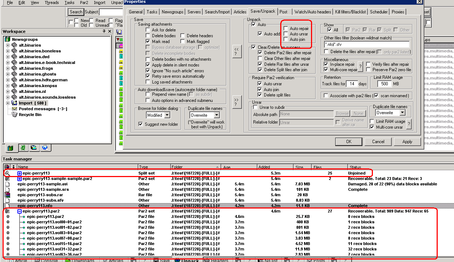The width and height of the screenshot is (454, 262).
Task: Collapse the epic-perry113.par2 set
Action: tap(20, 211)
